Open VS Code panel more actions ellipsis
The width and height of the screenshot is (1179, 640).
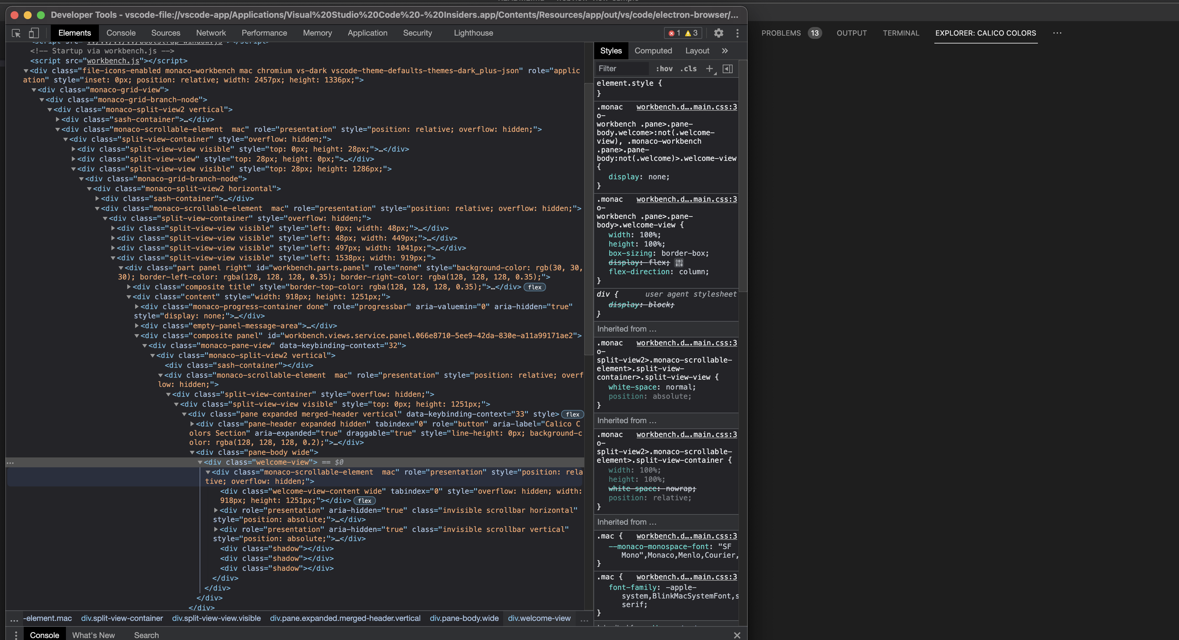pos(1057,33)
